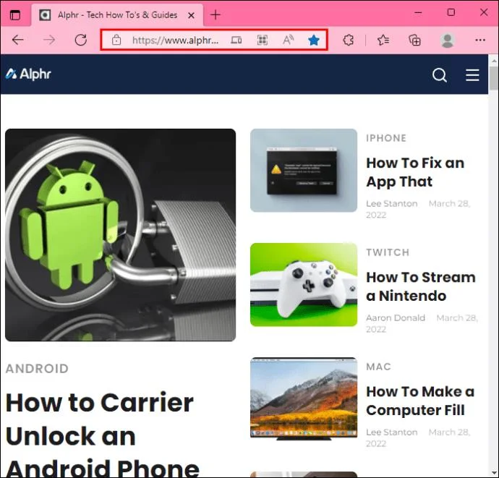499x478 pixels.
Task: Open the Mac mountain wallpaper thumbnail
Action: click(304, 398)
